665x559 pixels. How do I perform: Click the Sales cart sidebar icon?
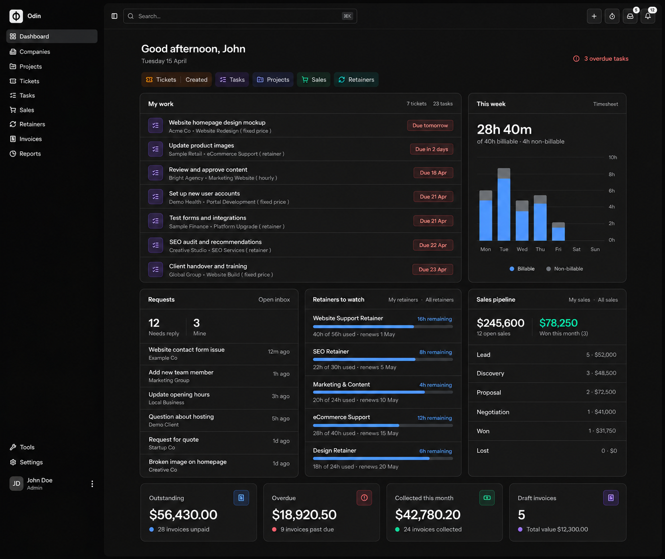[13, 110]
